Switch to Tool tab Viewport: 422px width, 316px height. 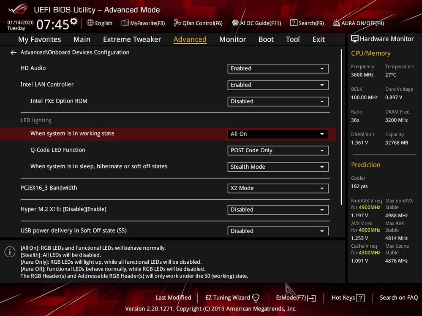click(x=293, y=40)
